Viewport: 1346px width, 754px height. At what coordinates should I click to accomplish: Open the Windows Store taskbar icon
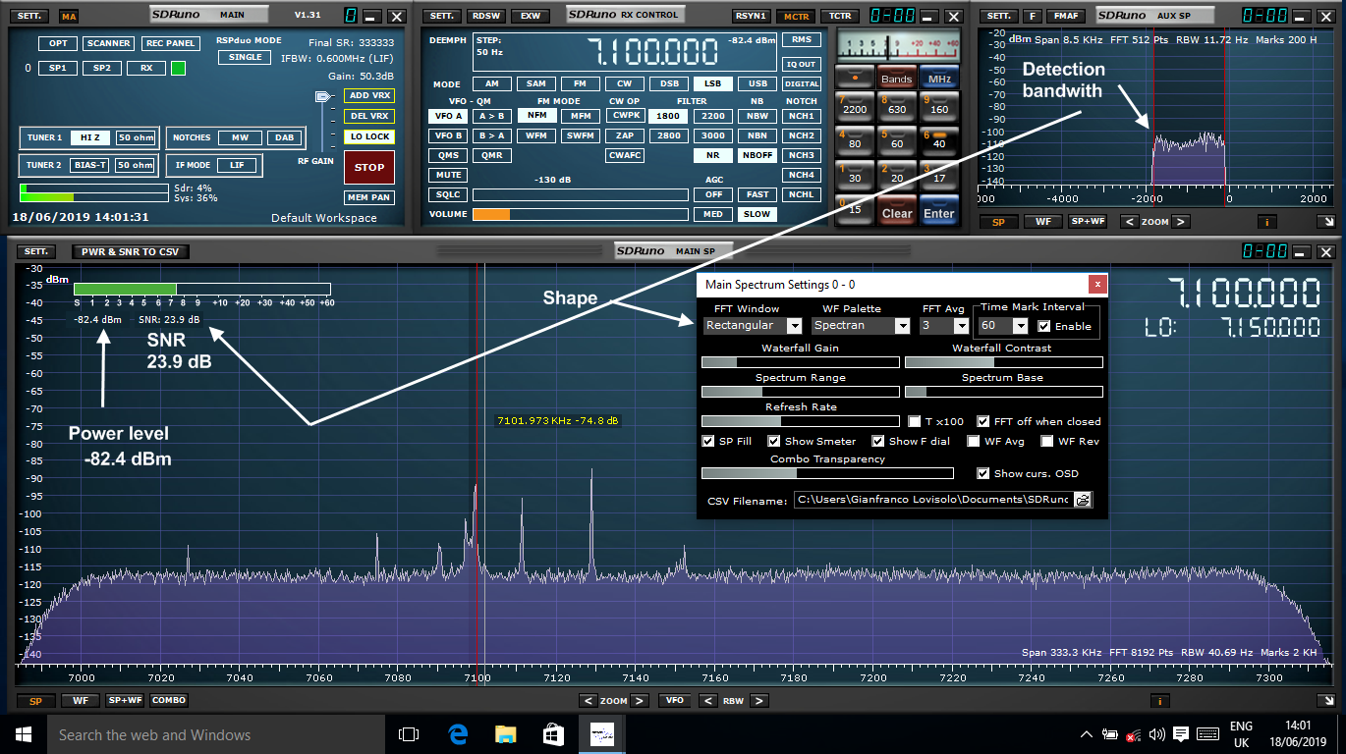point(553,734)
